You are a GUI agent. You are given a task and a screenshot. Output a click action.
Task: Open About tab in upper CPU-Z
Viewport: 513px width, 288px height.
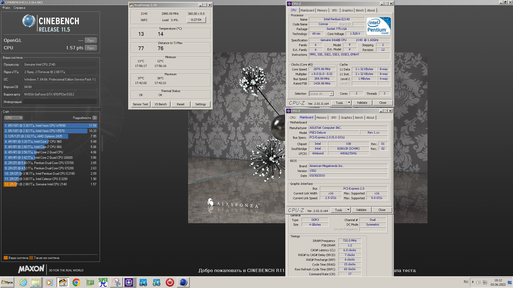(x=371, y=10)
